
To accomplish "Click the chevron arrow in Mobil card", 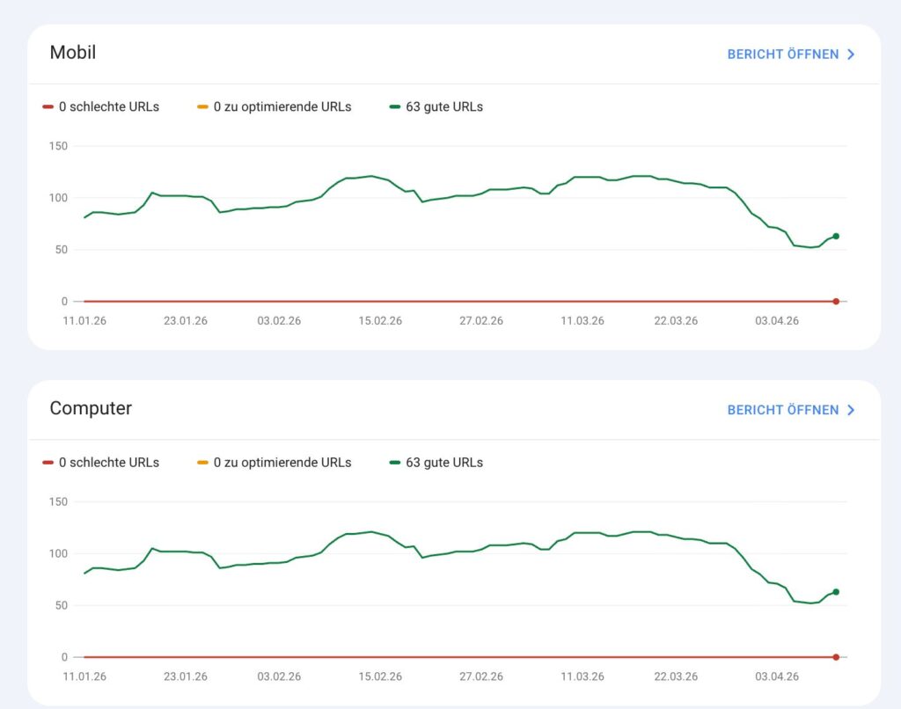I will [851, 55].
